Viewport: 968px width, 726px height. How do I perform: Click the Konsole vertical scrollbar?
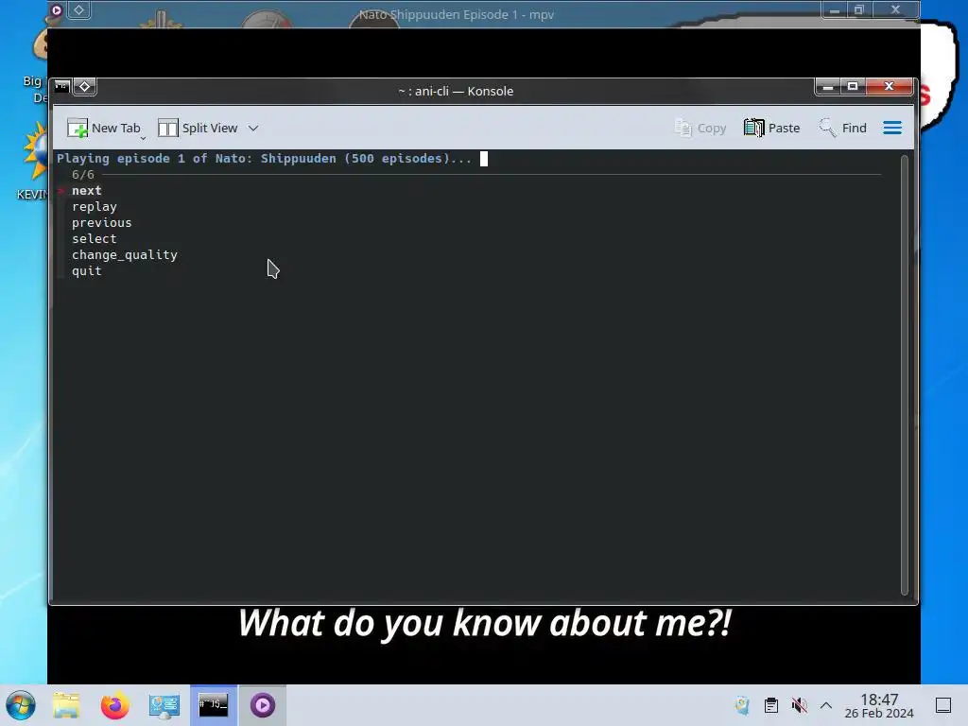(905, 374)
